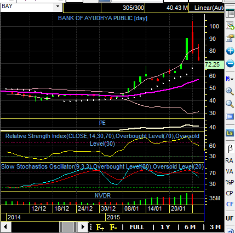
Task: Click the BANK OF AYUDHYA PUBLIC [day] title
Action: point(102,18)
